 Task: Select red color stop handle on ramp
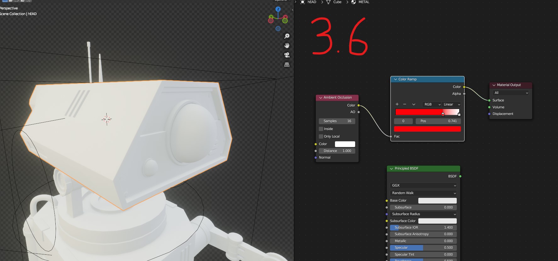point(443,114)
